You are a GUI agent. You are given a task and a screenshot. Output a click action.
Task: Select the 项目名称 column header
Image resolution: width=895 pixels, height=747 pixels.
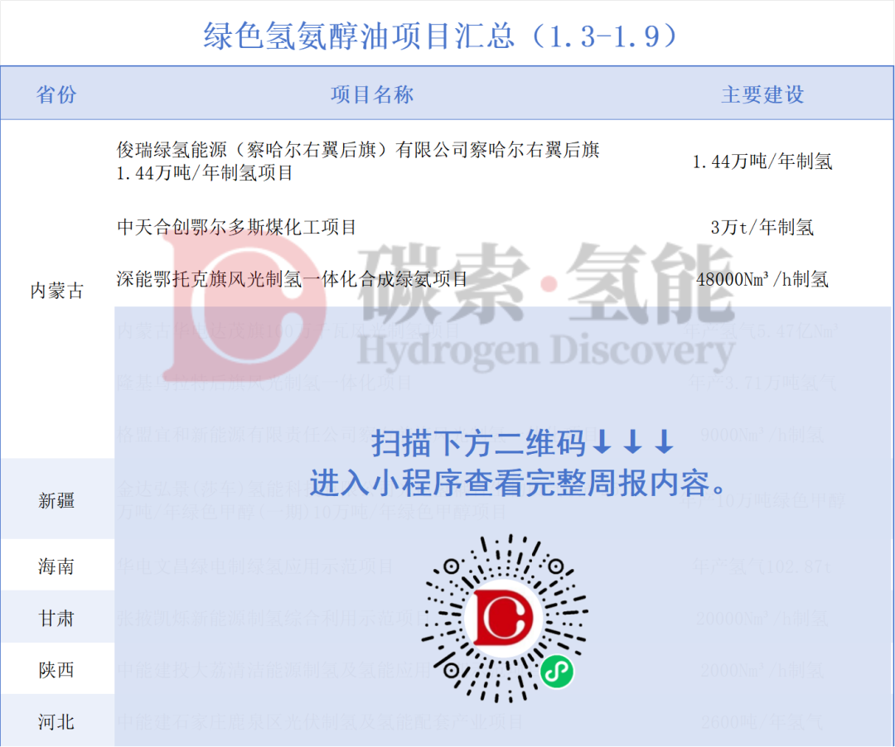pyautogui.click(x=372, y=94)
